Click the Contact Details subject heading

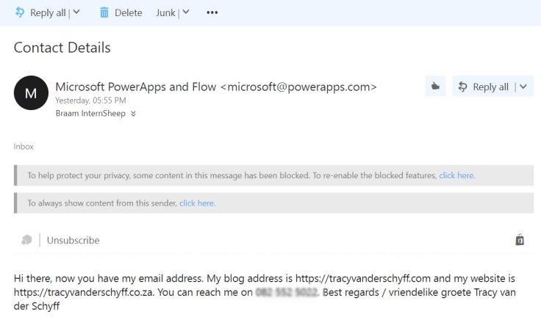point(62,48)
